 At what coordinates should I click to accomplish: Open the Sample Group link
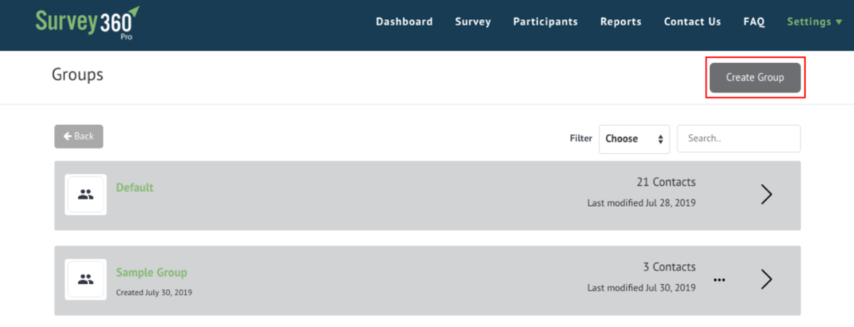[x=151, y=272]
